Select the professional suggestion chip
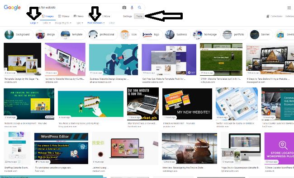The image size is (294, 178). tap(103, 35)
